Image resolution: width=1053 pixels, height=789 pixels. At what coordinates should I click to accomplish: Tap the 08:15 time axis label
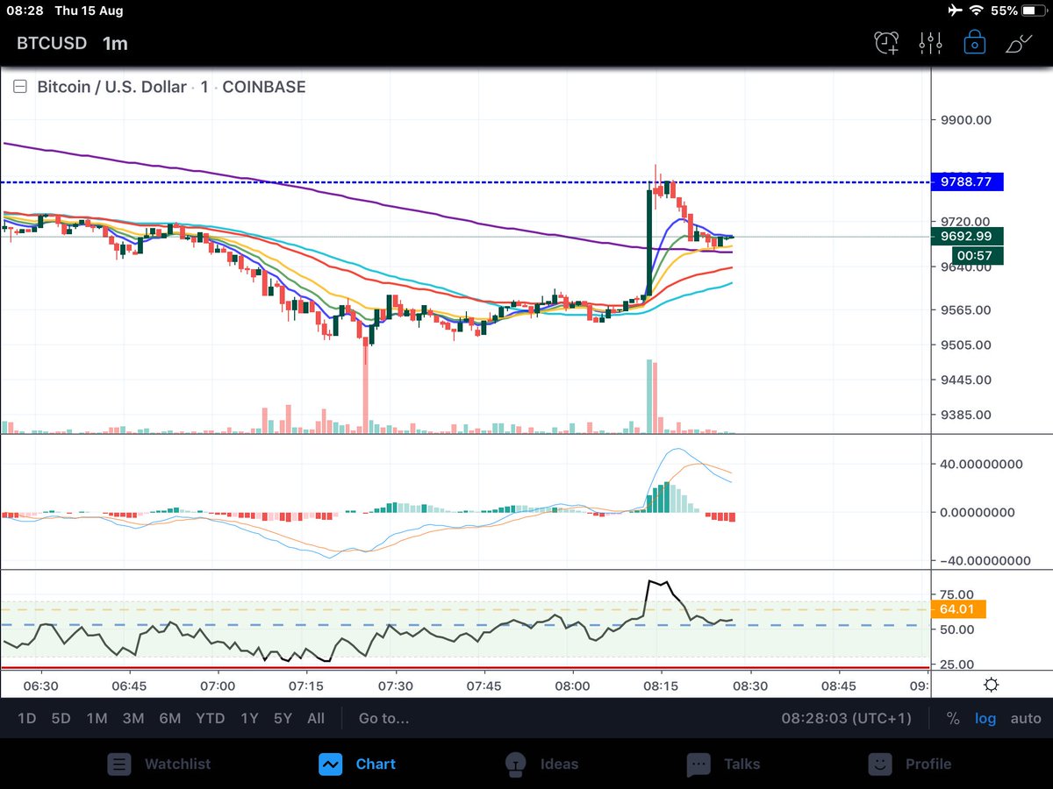coord(660,686)
